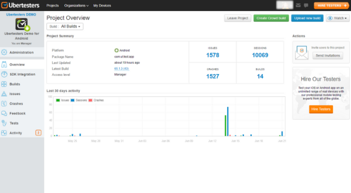
Task: Expand the Organizations menu
Action: (x=76, y=5)
